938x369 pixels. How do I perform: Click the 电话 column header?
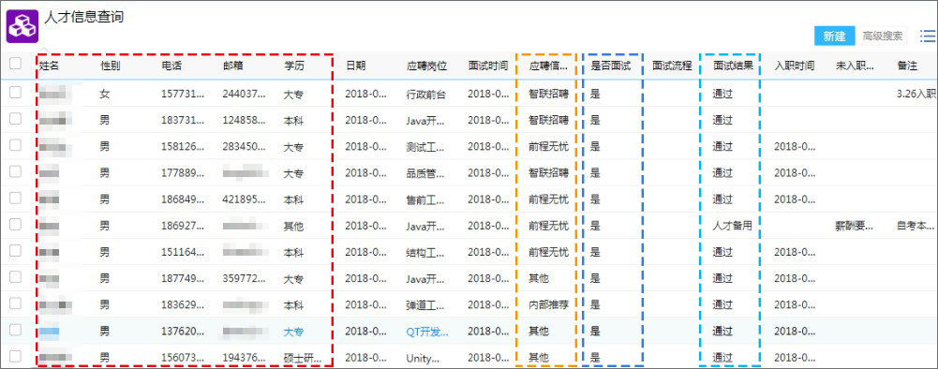(171, 66)
